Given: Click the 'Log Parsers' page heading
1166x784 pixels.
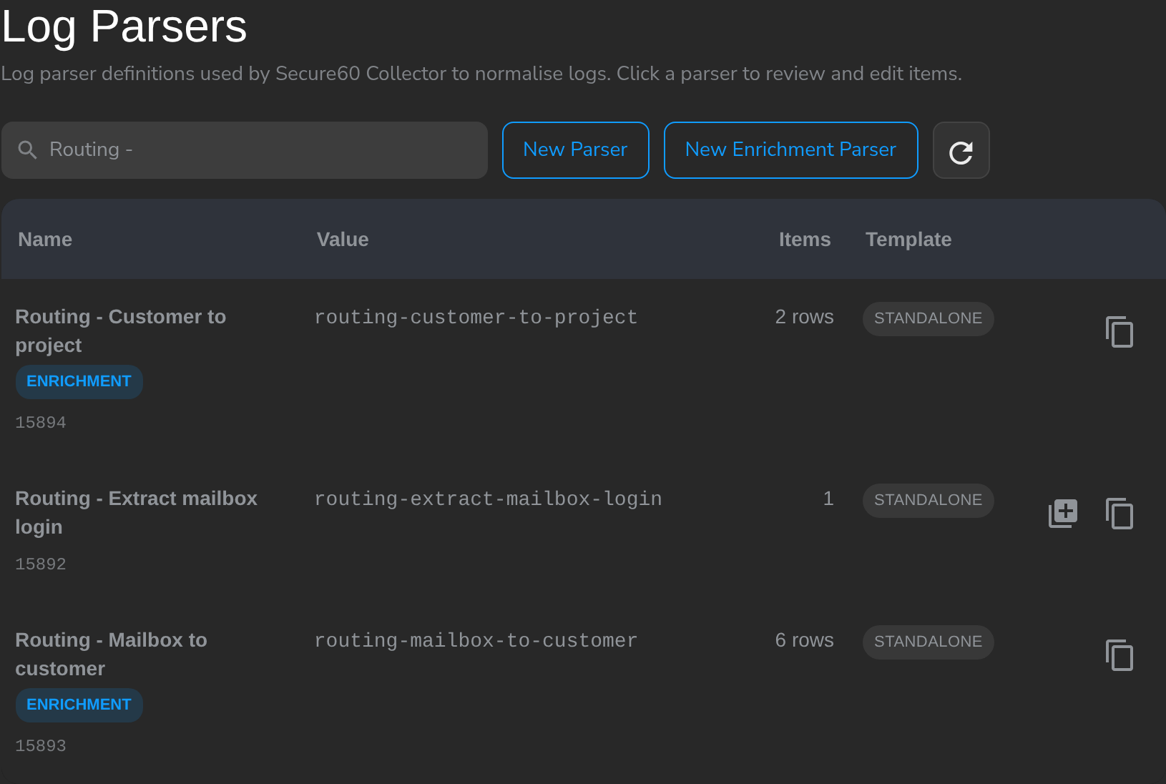Looking at the screenshot, I should coord(124,27).
